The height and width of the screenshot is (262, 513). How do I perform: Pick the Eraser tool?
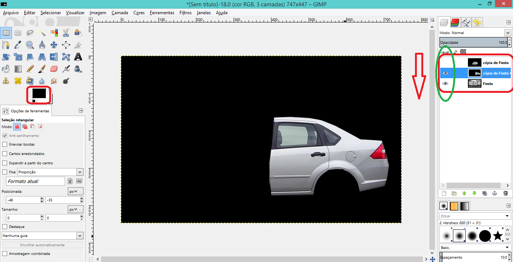point(54,69)
